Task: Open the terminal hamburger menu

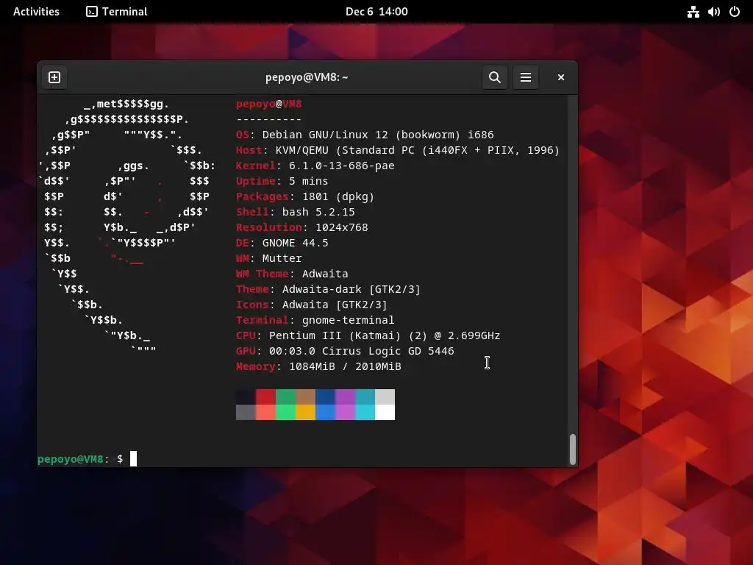Action: [x=526, y=77]
